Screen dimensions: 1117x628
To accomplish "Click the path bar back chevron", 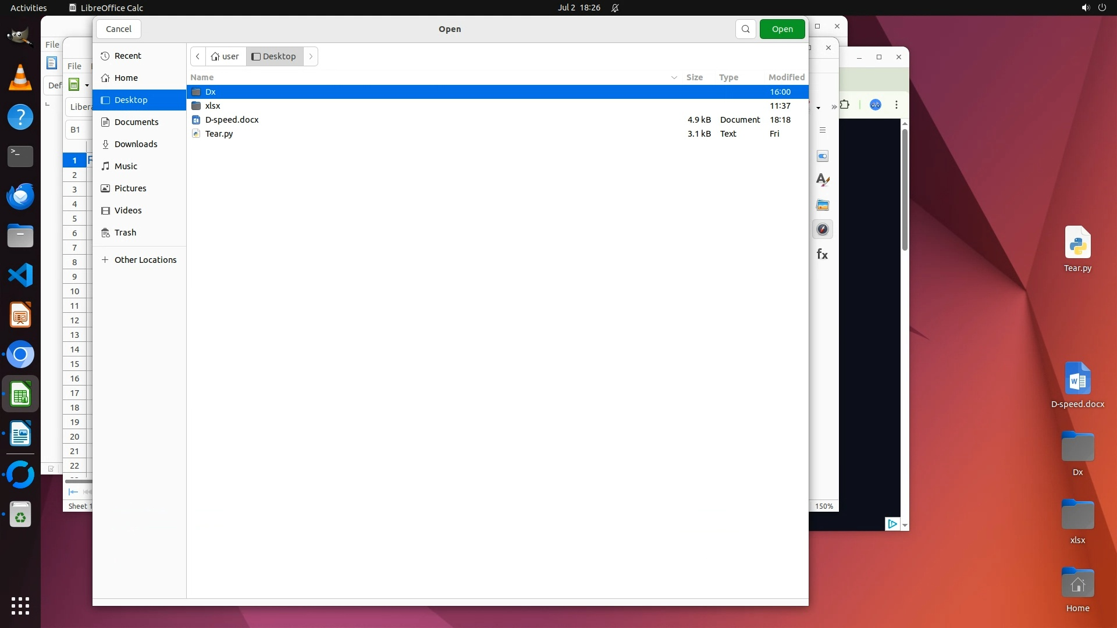I will [x=198, y=56].
